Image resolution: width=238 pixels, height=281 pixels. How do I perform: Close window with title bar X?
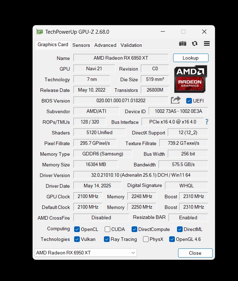coord(204,32)
